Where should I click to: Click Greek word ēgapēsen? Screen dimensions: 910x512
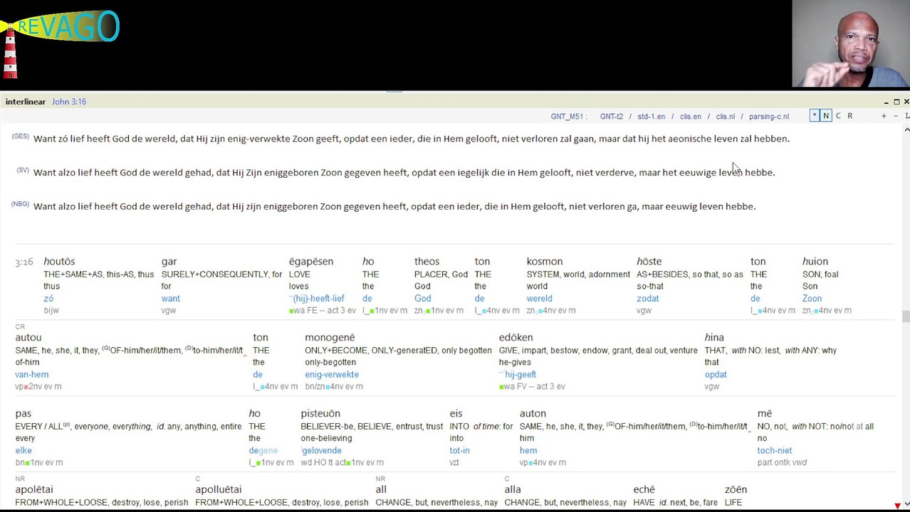(x=311, y=262)
